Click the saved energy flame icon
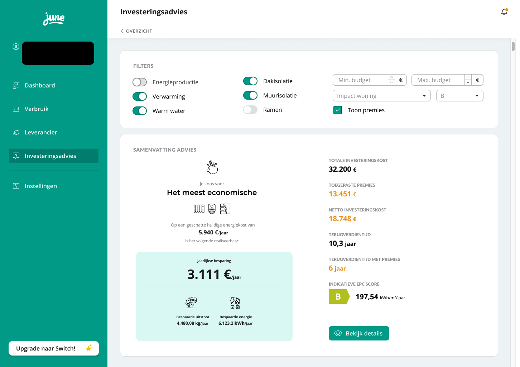520x367 pixels. click(235, 303)
